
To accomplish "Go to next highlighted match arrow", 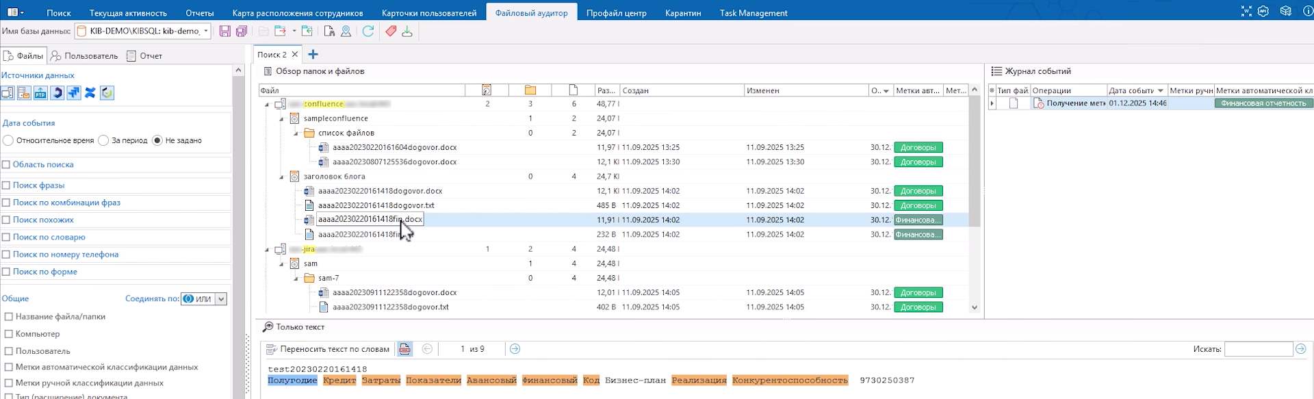I will 515,349.
